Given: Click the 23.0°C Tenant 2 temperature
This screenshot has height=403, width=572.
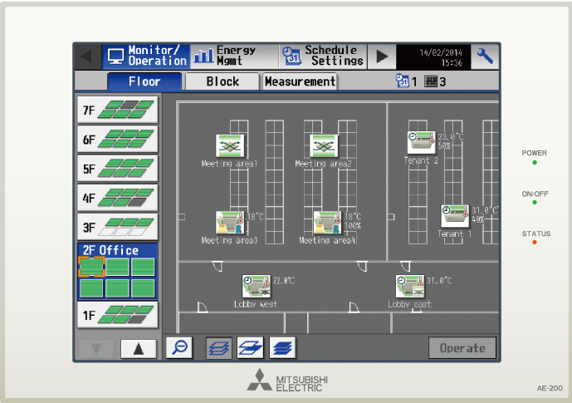Looking at the screenshot, I should (451, 137).
